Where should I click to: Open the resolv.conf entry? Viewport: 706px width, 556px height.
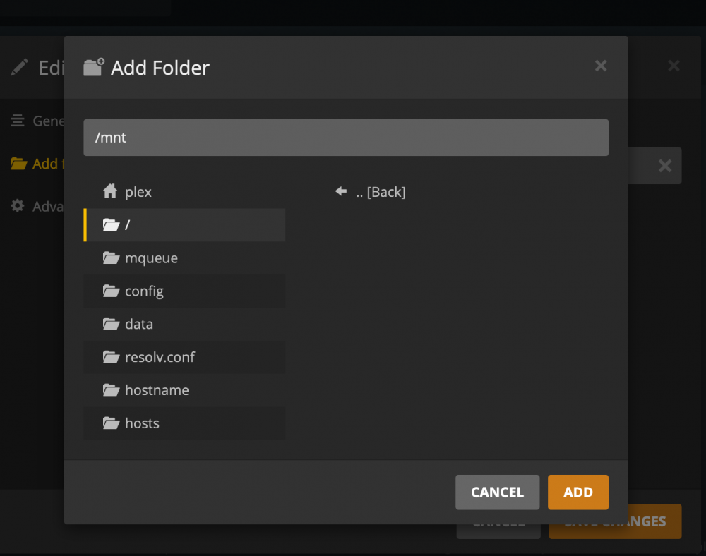click(184, 357)
